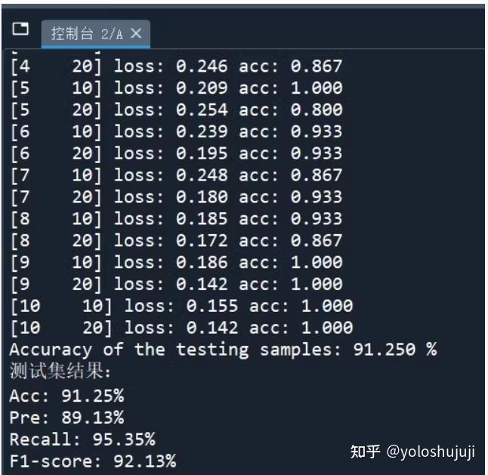
Task: Click the loss 0.246 output line
Action: (x=176, y=66)
